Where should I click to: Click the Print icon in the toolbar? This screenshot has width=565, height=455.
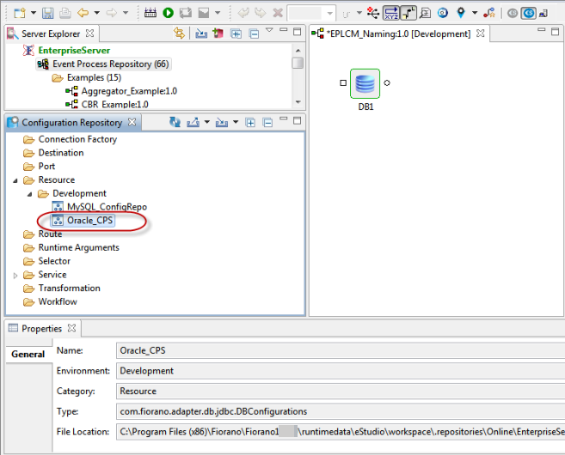[64, 14]
